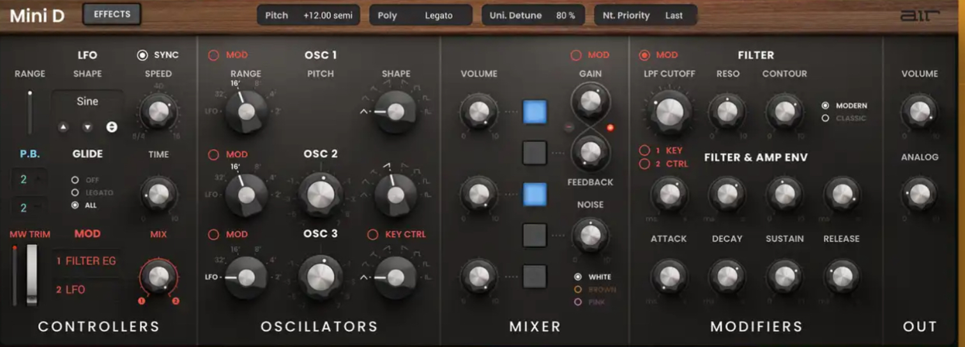Screen dimensions: 965x347
Task: Open the Uni. Detune 80 % control
Action: (533, 15)
